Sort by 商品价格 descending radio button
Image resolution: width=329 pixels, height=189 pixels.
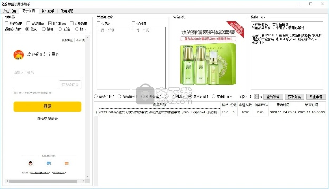[x=119, y=96]
